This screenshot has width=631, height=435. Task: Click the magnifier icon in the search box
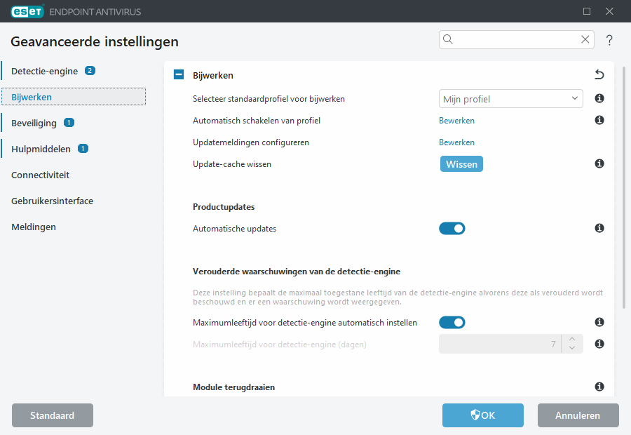[448, 39]
